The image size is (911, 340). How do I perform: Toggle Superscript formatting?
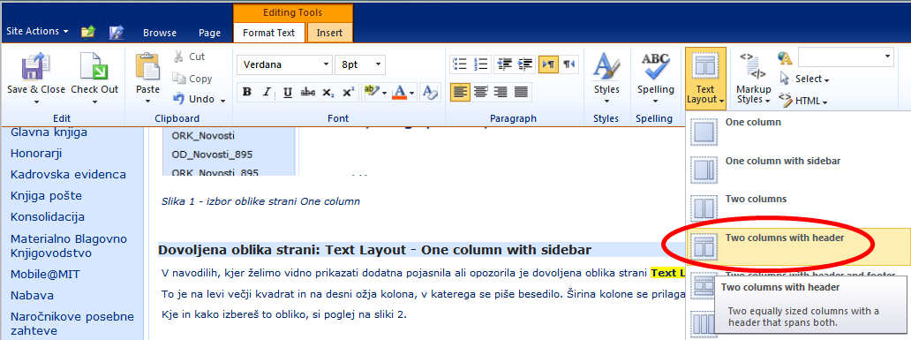pyautogui.click(x=348, y=92)
